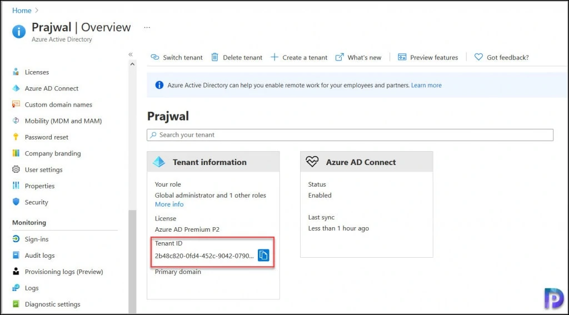
Task: Click the User settings gear icon
Action: click(x=16, y=169)
